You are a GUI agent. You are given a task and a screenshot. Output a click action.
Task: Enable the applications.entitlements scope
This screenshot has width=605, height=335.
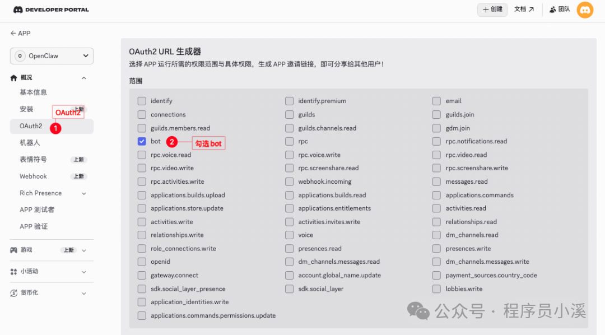[290, 208]
